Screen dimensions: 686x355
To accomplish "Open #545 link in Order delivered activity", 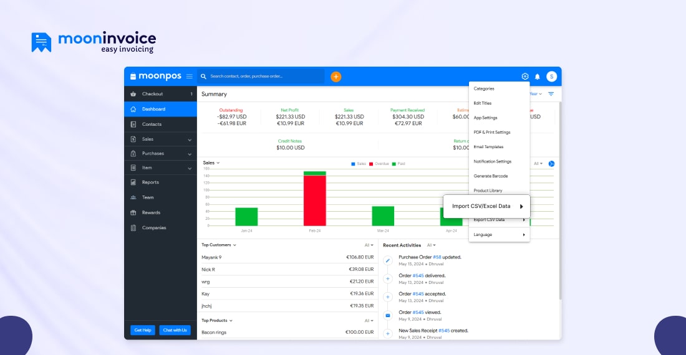I will point(418,275).
